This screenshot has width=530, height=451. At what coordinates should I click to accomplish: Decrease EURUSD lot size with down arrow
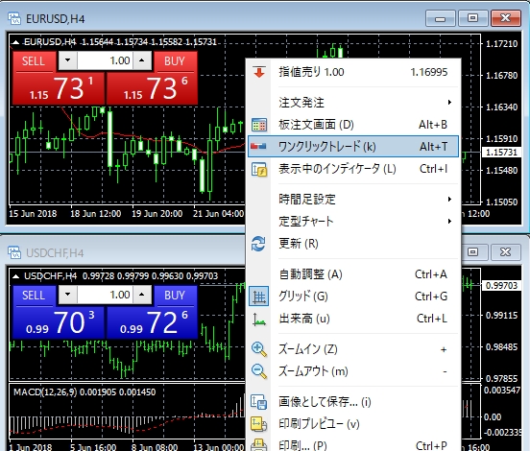[x=67, y=60]
